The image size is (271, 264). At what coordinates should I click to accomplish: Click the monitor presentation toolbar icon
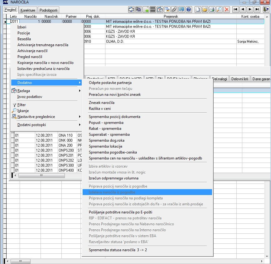(181, 9)
